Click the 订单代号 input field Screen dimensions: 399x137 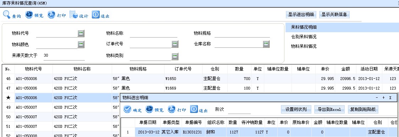[150, 44]
